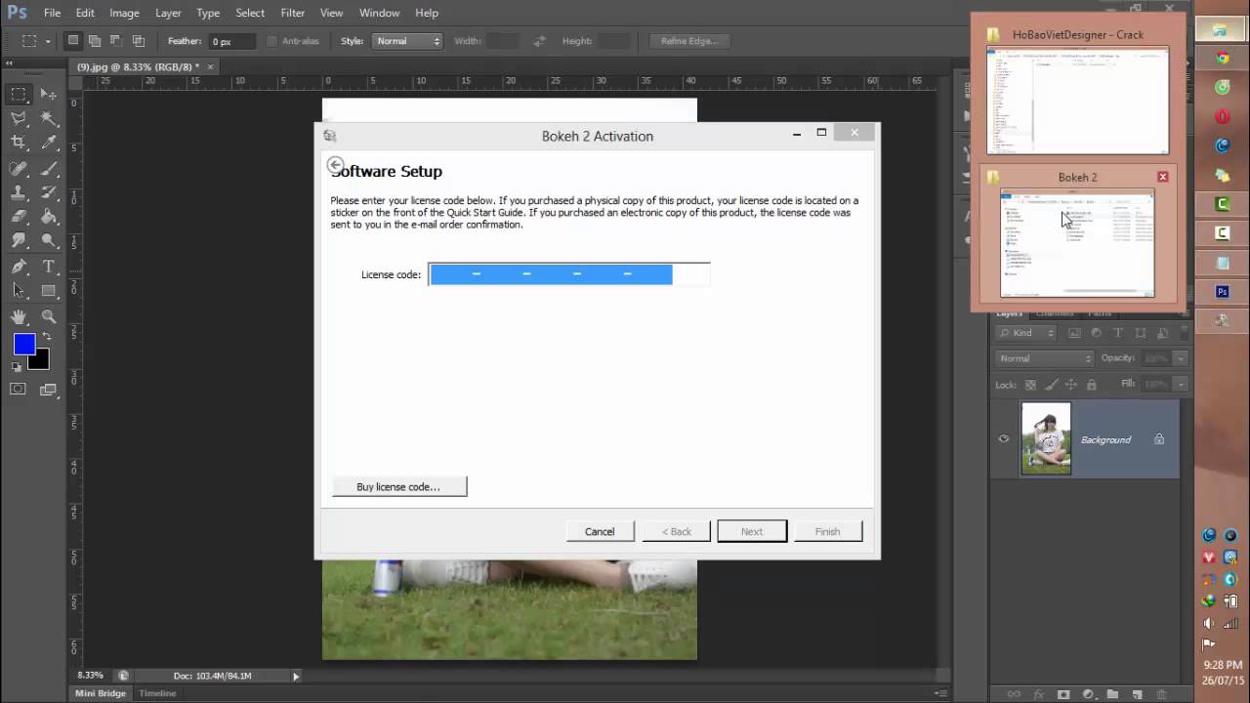Change screen mode from toolbox

[x=48, y=389]
